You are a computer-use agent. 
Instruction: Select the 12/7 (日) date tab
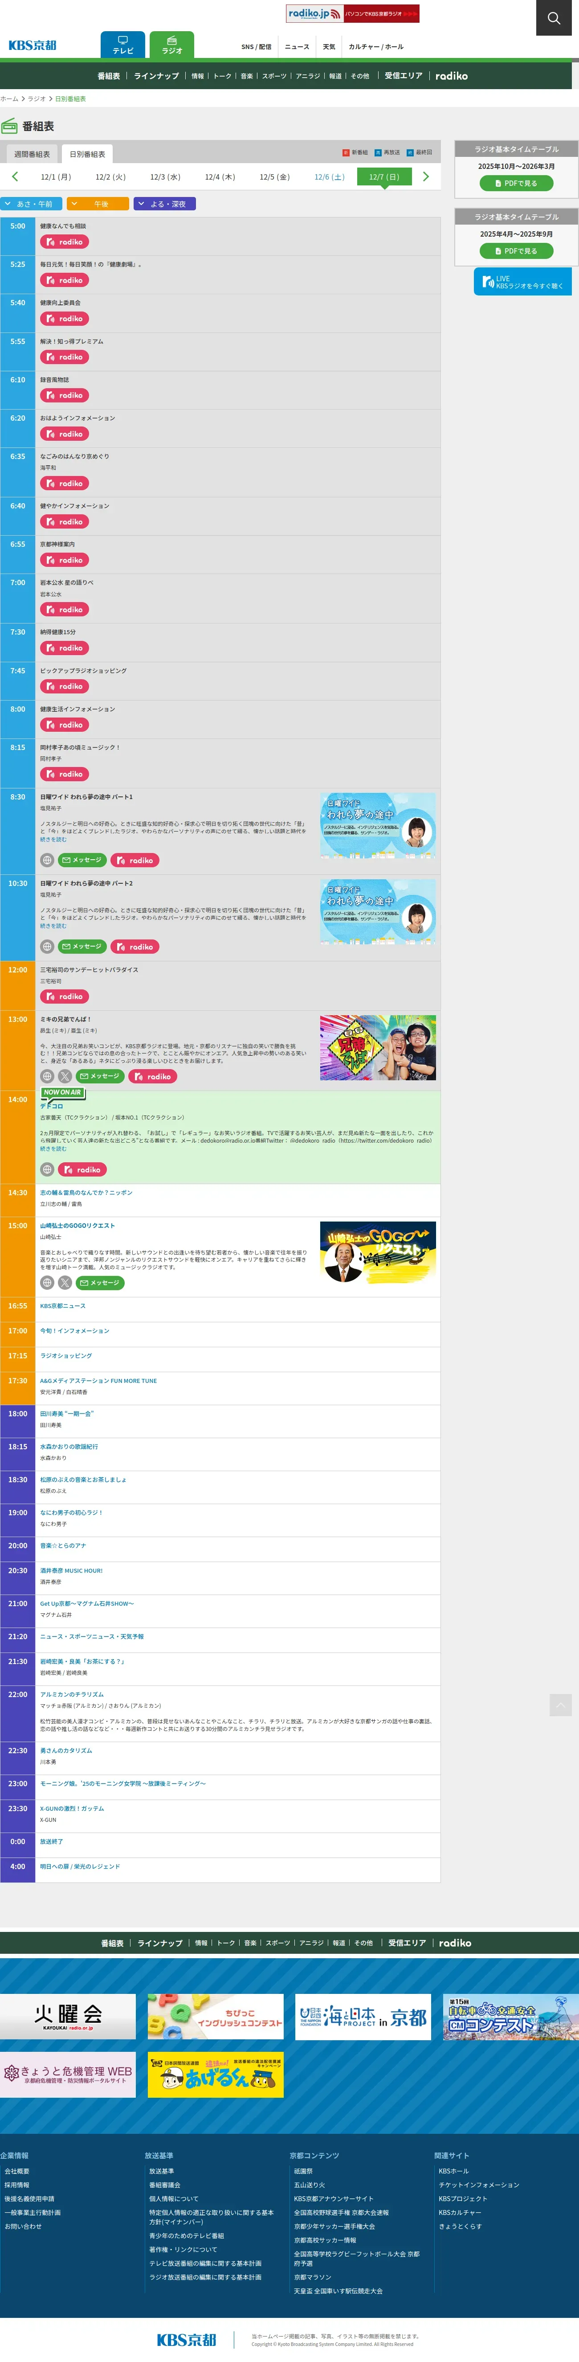pos(384,177)
